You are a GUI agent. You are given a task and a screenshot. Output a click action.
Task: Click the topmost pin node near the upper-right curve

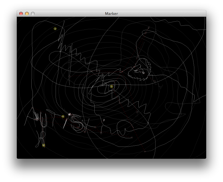[x=148, y=28]
